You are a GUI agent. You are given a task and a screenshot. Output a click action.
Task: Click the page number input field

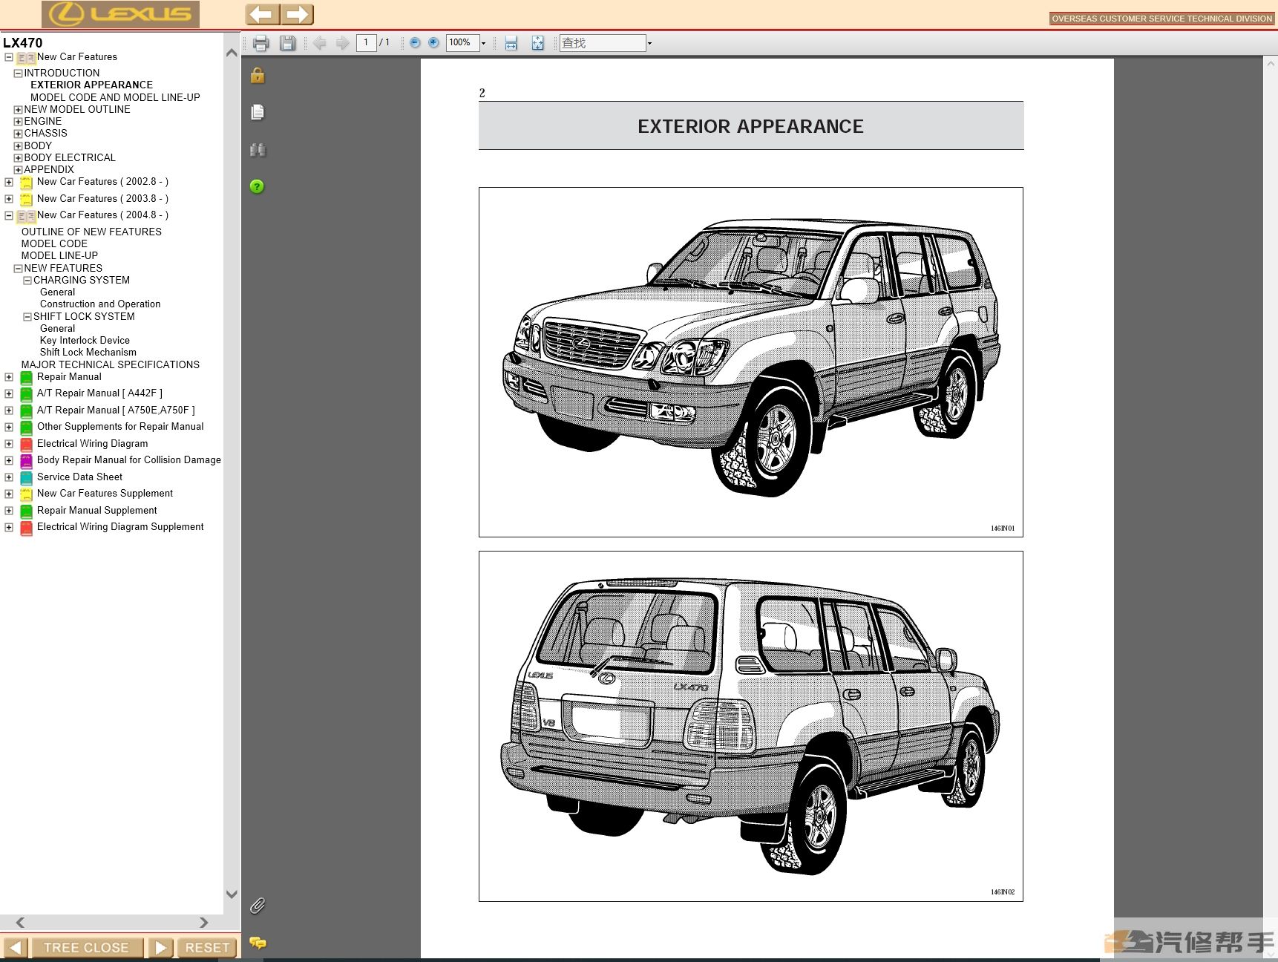pyautogui.click(x=366, y=43)
